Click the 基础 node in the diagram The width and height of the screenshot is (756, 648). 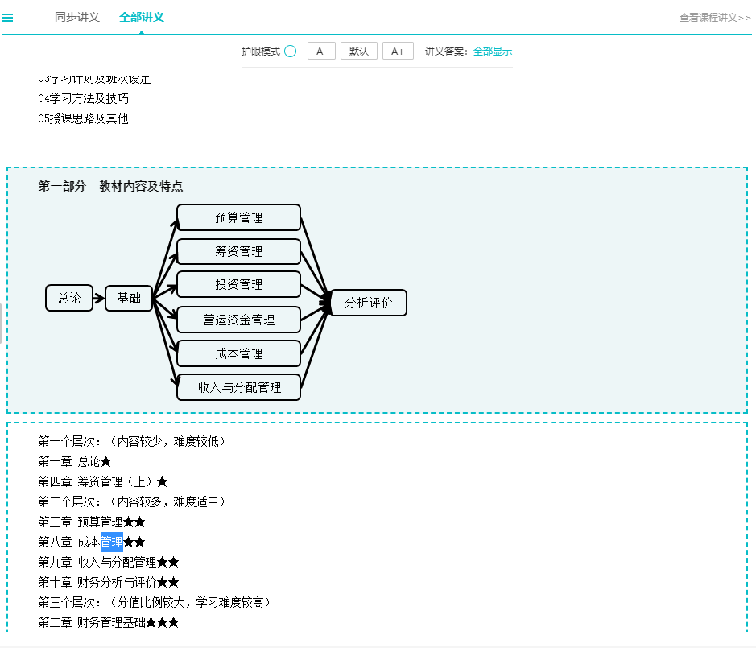point(128,298)
